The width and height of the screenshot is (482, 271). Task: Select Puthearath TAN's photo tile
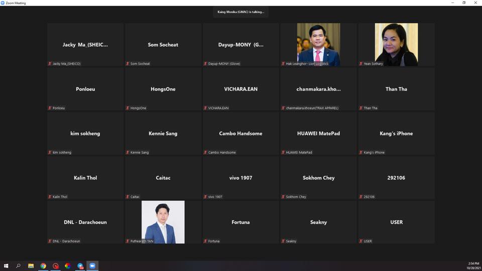[x=163, y=222]
